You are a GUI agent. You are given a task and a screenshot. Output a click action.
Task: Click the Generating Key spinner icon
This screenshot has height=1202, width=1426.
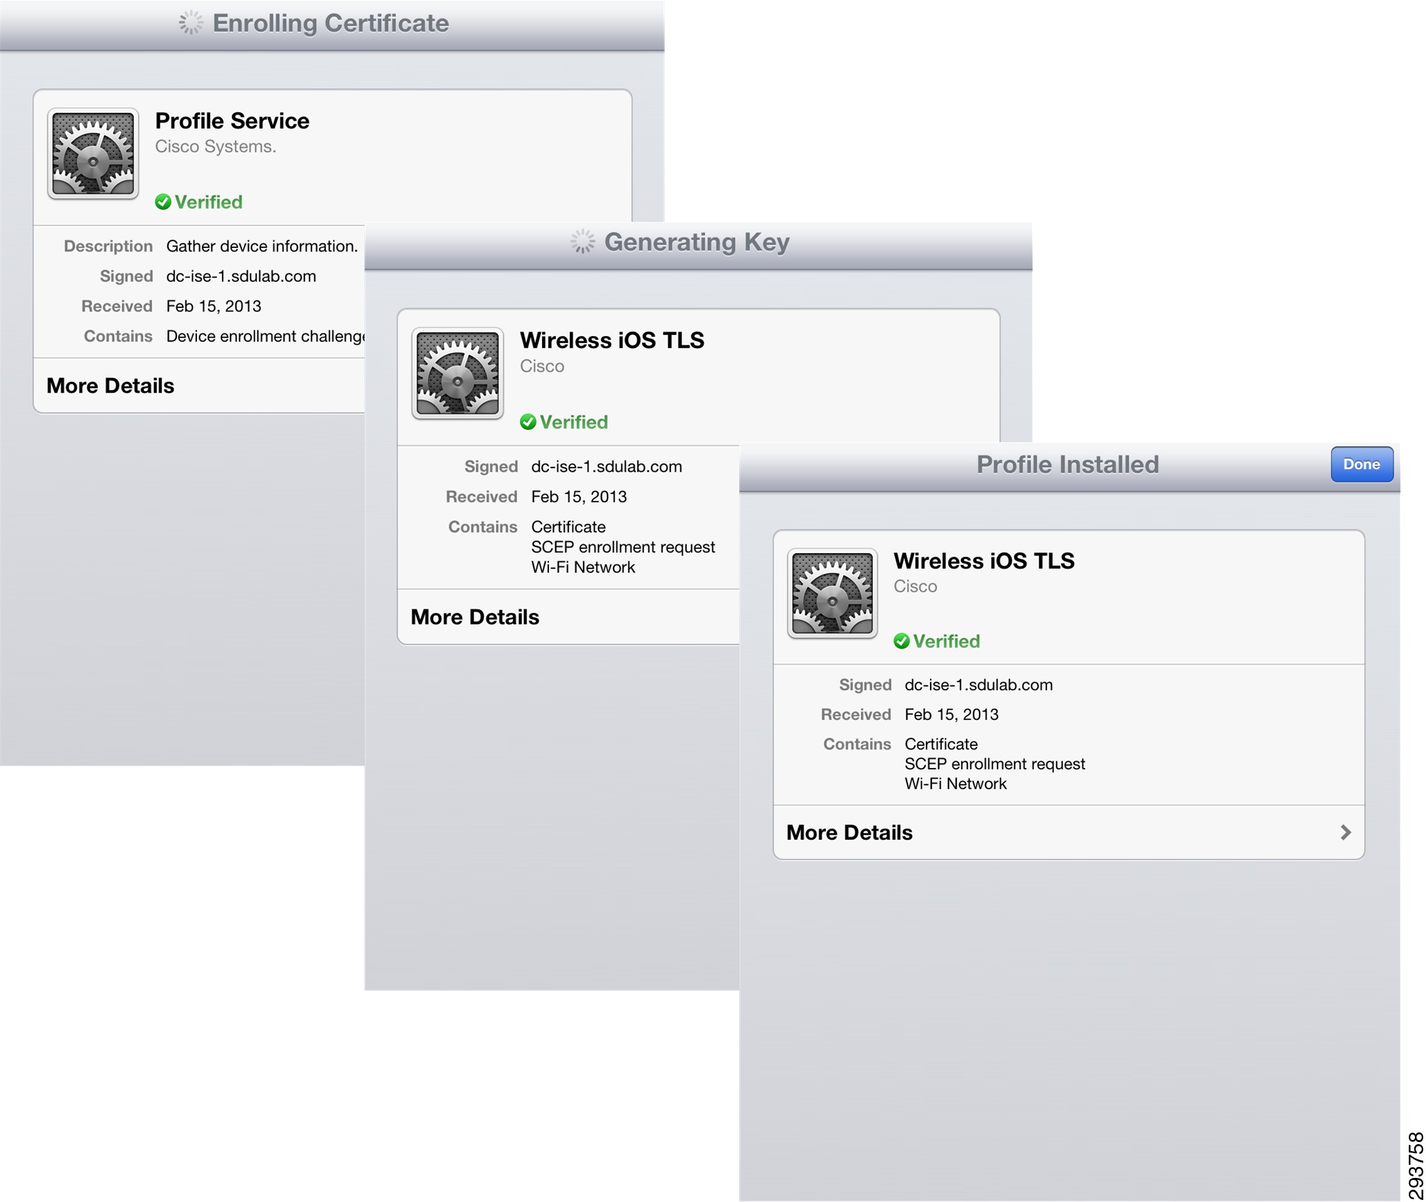pos(583,242)
